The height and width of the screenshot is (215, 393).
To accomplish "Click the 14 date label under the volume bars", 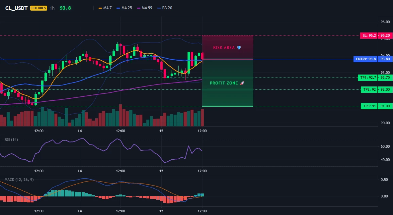I will tap(80, 131).
